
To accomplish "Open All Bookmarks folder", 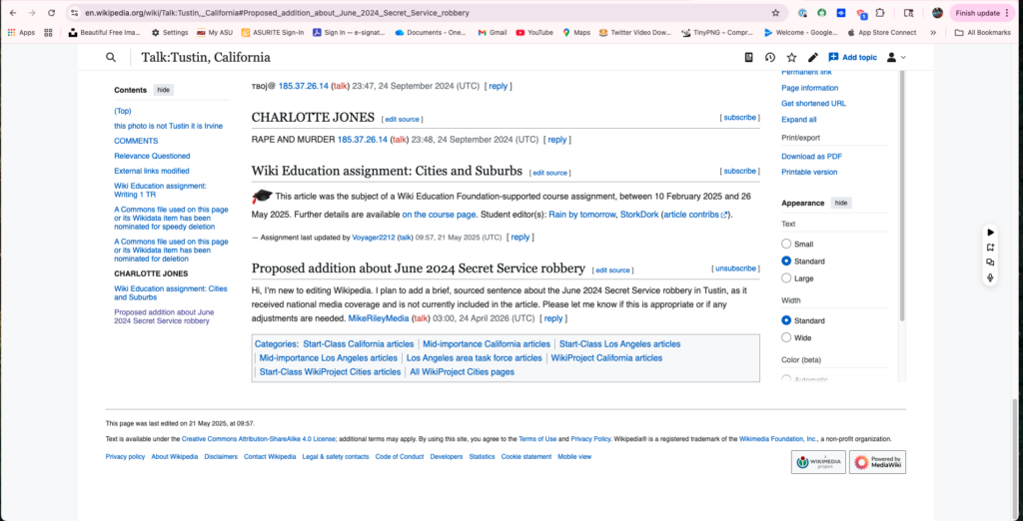I will click(983, 32).
